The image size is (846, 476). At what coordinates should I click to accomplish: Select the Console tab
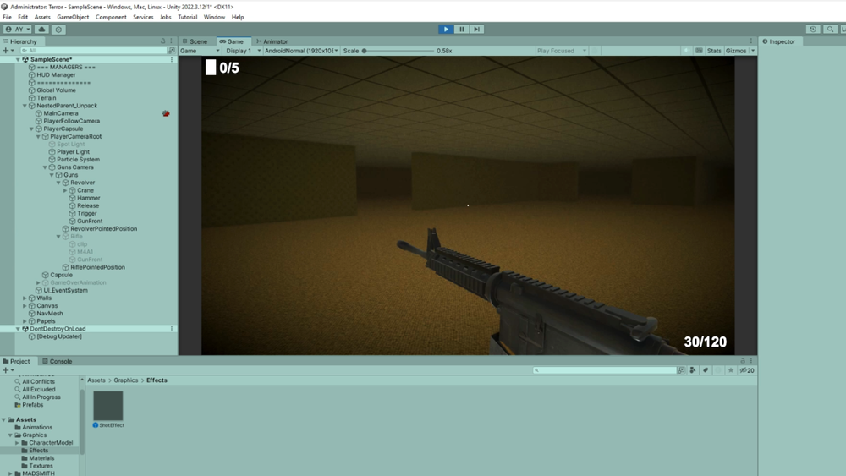pyautogui.click(x=58, y=361)
